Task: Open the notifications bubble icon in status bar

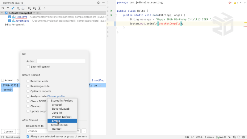Action: click(239, 137)
